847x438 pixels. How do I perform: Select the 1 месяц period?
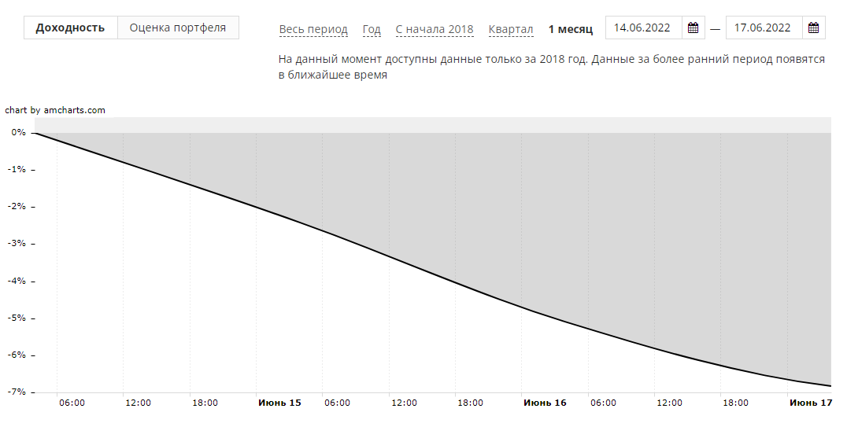(571, 29)
